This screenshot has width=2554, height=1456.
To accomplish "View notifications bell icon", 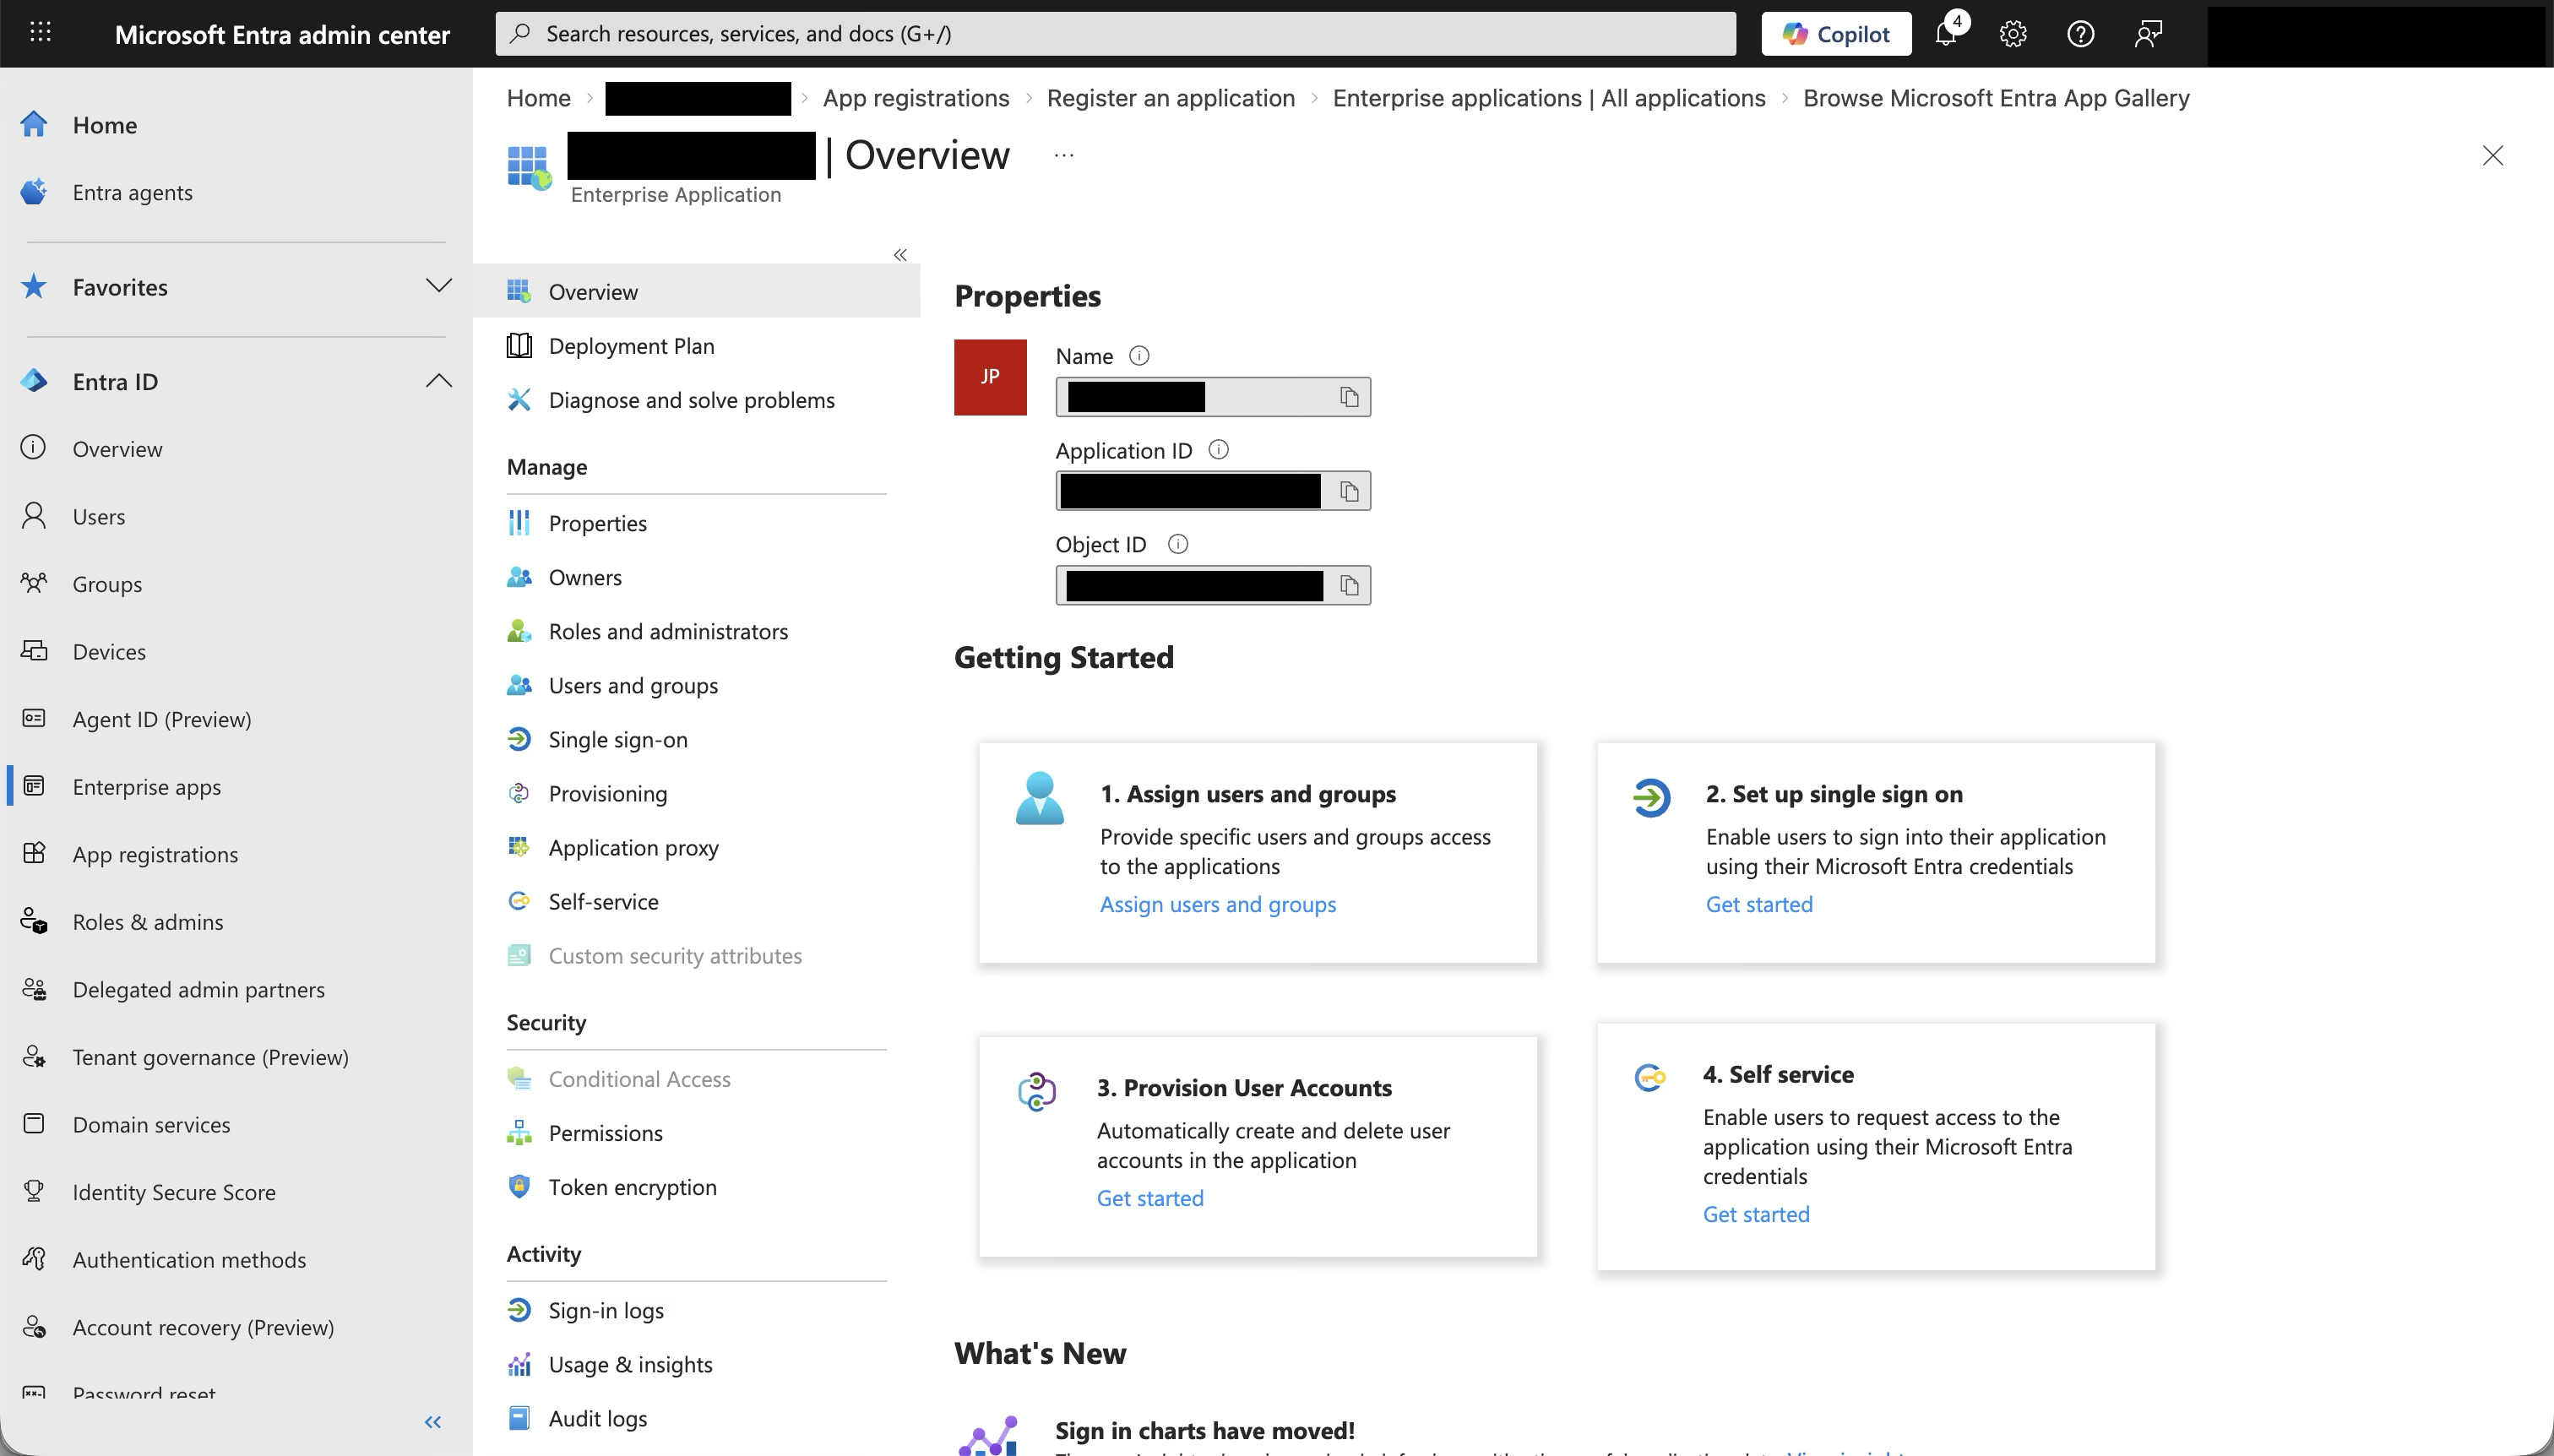I will (x=1946, y=34).
